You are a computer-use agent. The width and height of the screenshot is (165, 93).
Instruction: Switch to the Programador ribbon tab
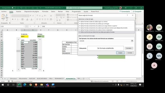76,11
